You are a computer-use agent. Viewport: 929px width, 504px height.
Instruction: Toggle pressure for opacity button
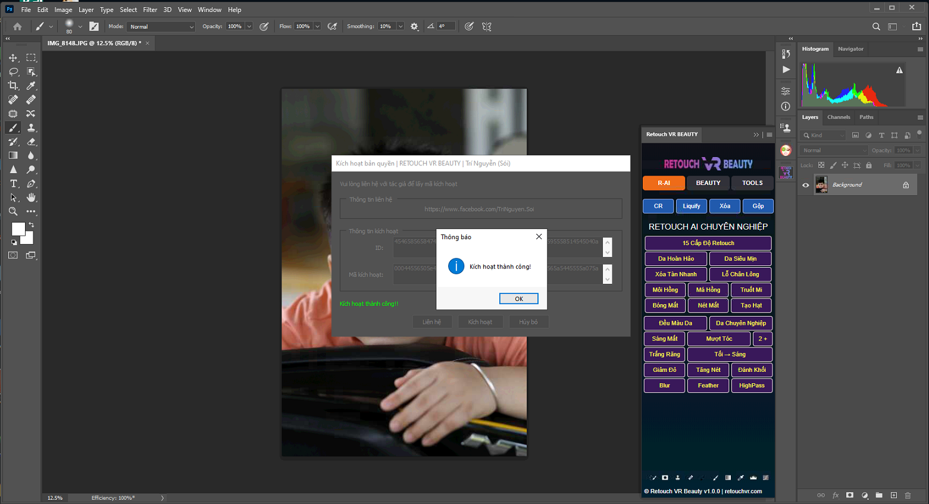(x=264, y=26)
